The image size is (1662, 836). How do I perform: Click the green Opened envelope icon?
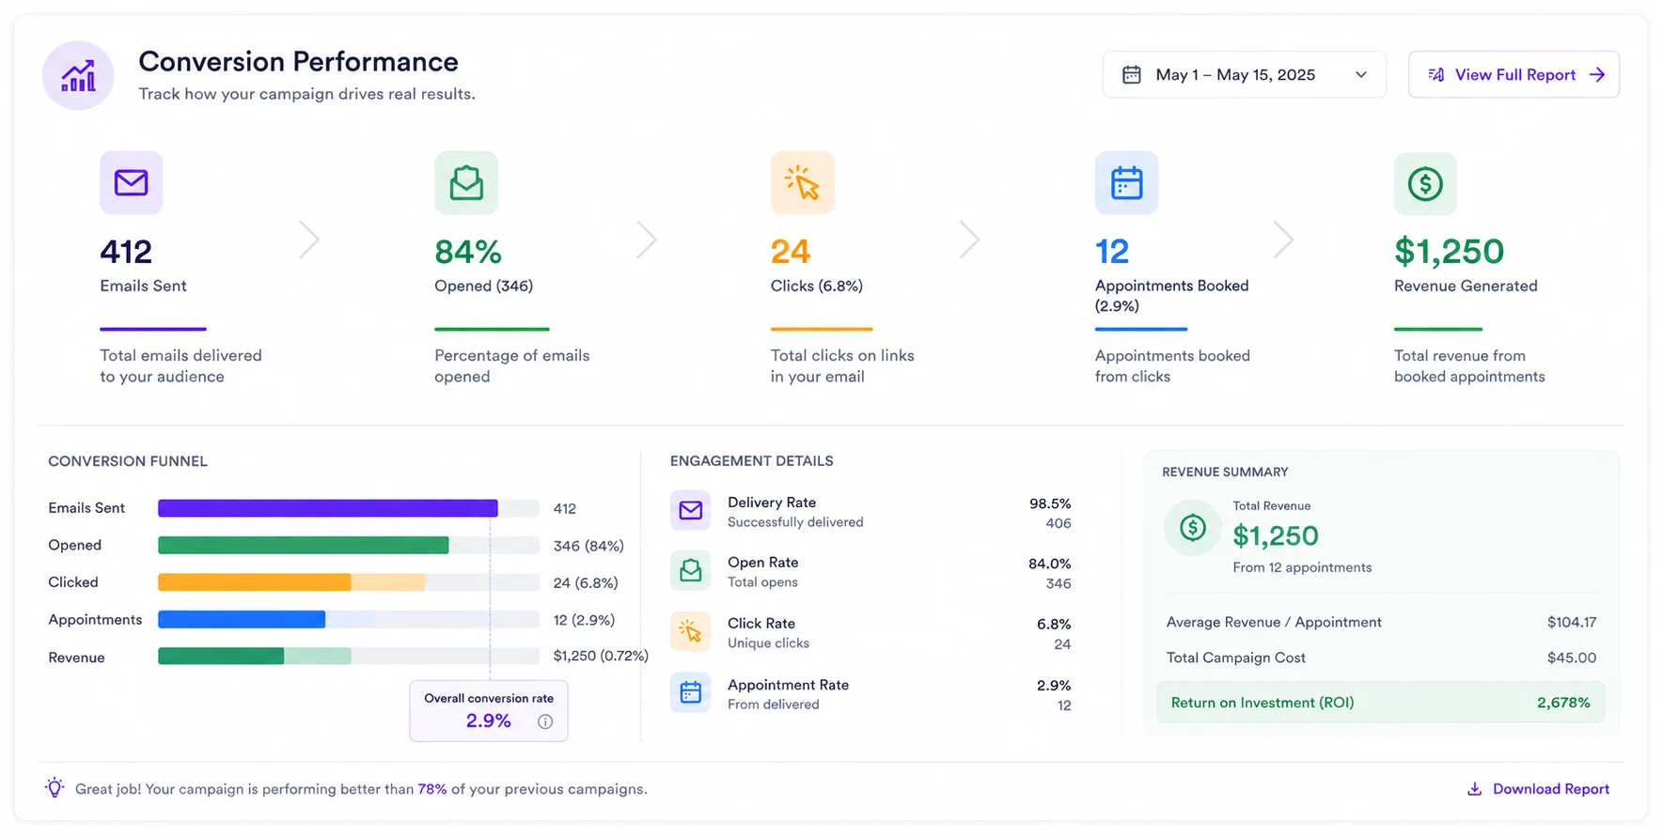point(466,182)
